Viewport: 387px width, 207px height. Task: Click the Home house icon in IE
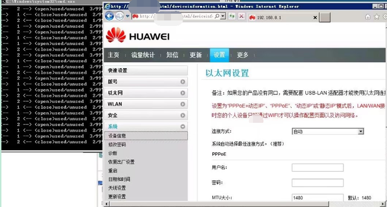[368, 17]
